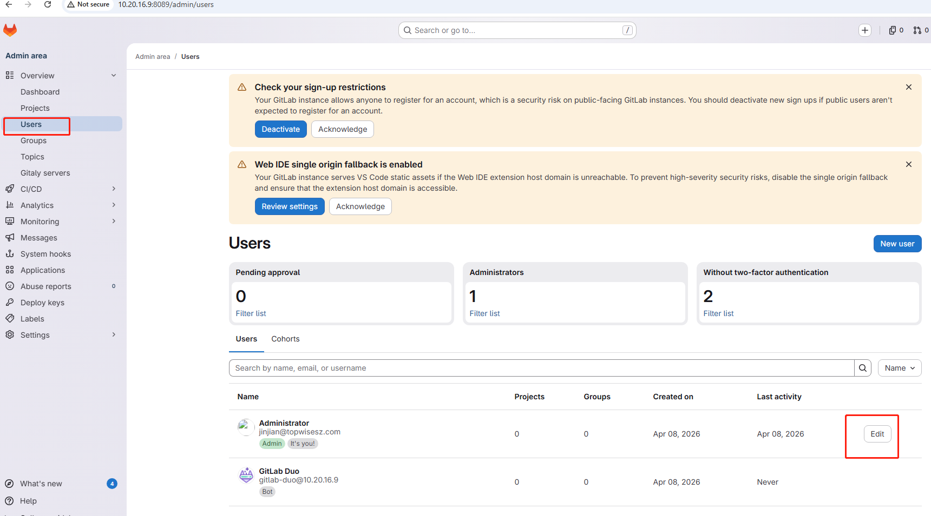
Task: Filter list for Pending approval
Action: (251, 313)
